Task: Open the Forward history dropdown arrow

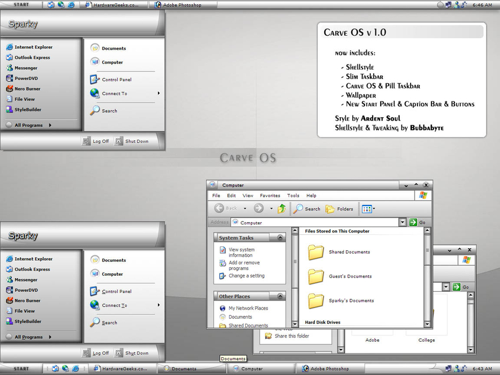Action: point(272,208)
